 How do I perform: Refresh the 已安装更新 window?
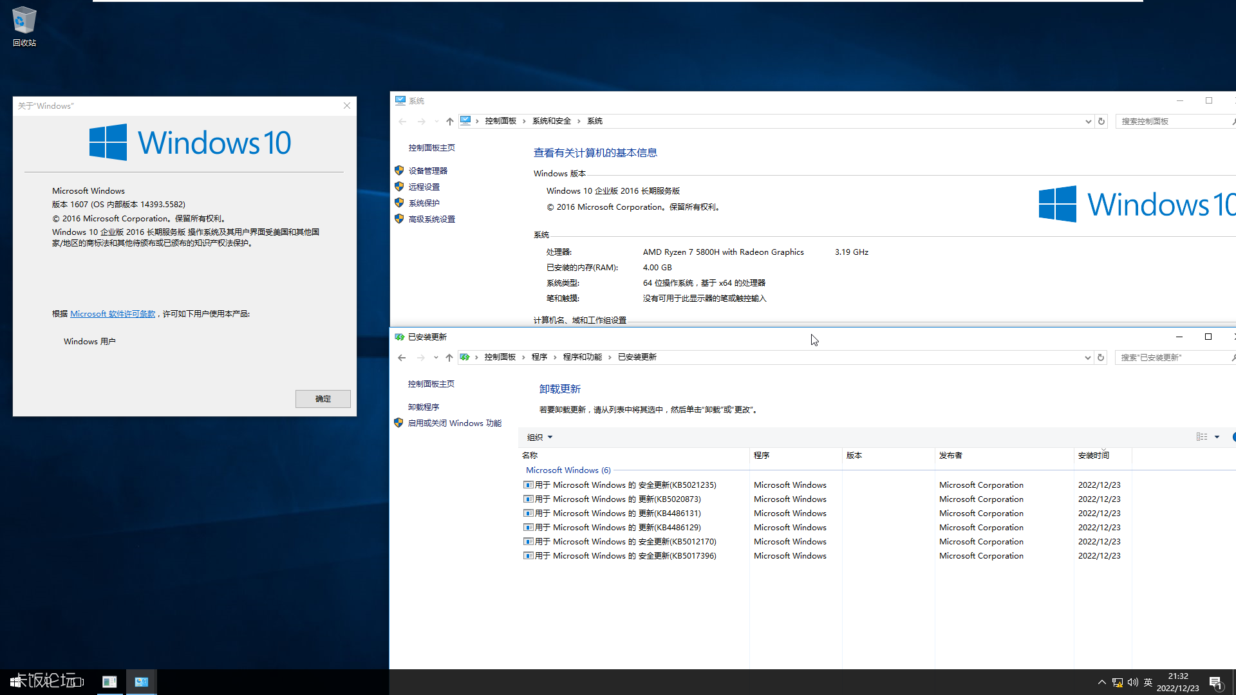coord(1101,358)
